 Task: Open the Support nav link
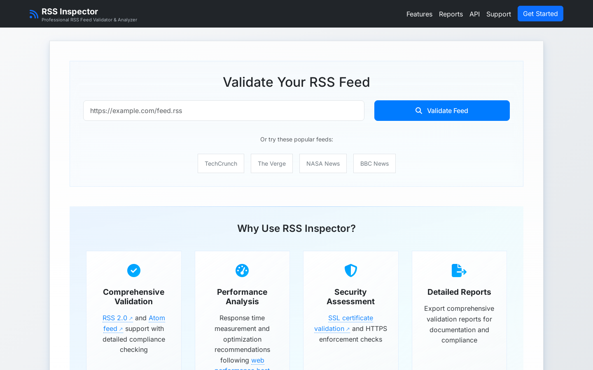click(499, 14)
